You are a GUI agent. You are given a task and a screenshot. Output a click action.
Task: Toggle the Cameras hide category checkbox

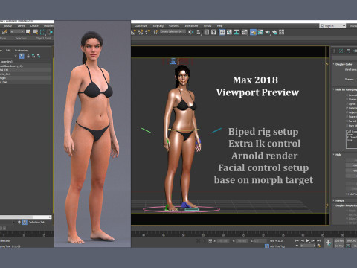(347, 108)
